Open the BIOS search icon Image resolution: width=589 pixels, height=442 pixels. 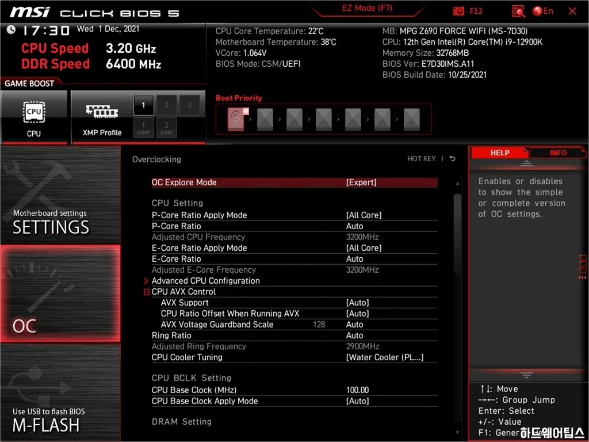click(x=518, y=11)
